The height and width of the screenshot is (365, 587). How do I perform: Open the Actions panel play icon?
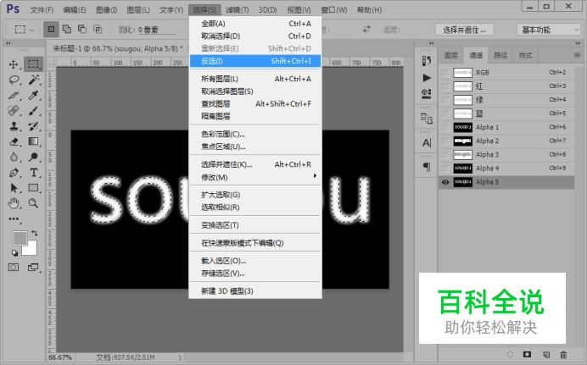[x=427, y=78]
